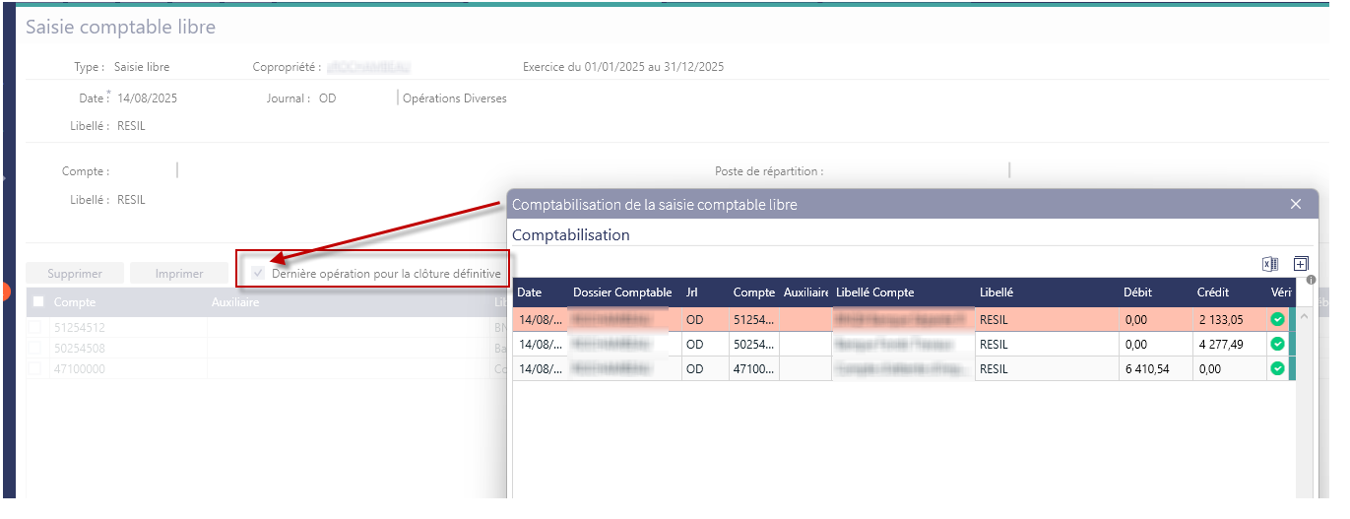Sort by the Débit column header
The height and width of the screenshot is (519, 1350).
pyautogui.click(x=1137, y=292)
